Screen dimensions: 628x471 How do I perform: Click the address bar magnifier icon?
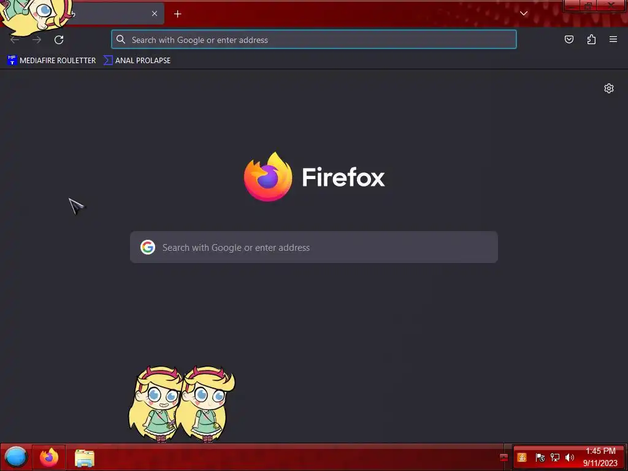121,39
